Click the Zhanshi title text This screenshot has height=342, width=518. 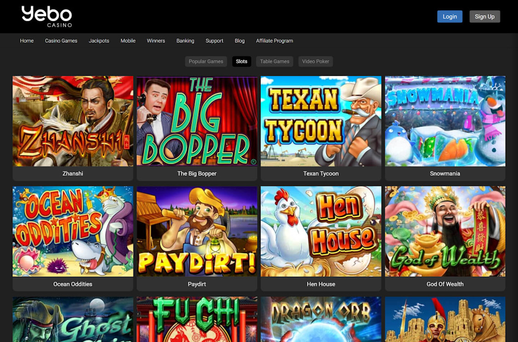[x=73, y=173]
